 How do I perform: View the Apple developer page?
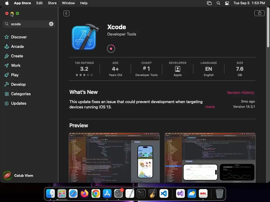[x=177, y=69]
